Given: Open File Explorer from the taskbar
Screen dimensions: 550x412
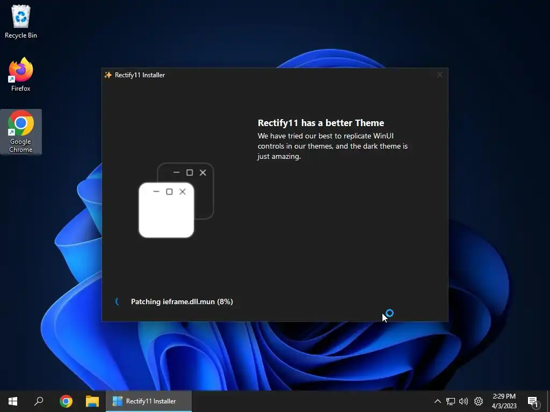Looking at the screenshot, I should 92,401.
